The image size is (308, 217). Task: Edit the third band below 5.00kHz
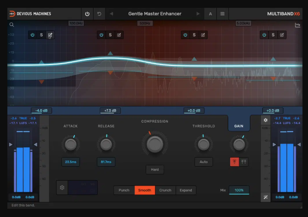[x=203, y=35]
